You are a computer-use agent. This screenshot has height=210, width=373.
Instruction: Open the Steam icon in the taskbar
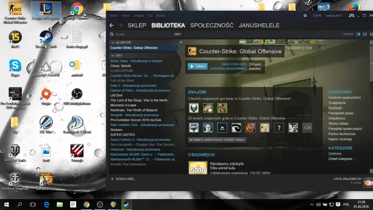(126, 205)
